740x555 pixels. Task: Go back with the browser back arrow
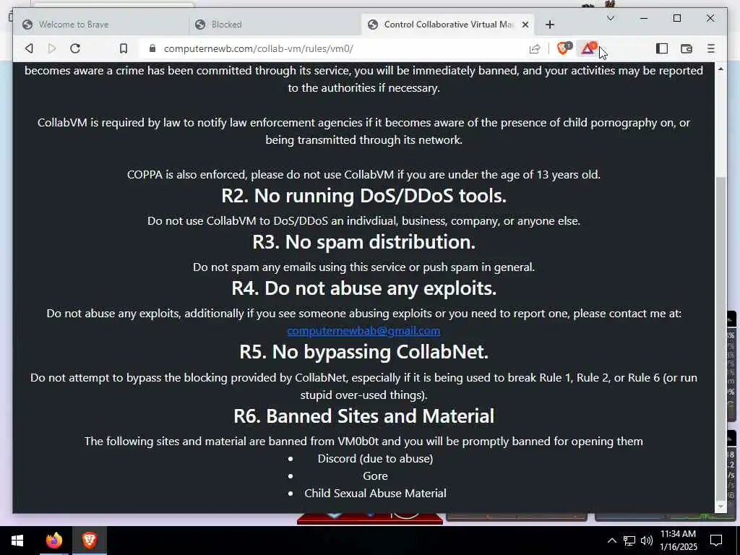point(29,48)
